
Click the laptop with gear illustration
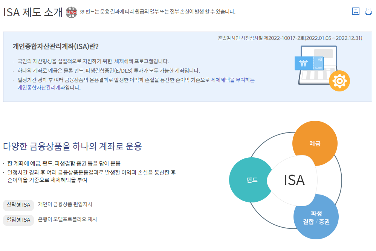[322, 68]
